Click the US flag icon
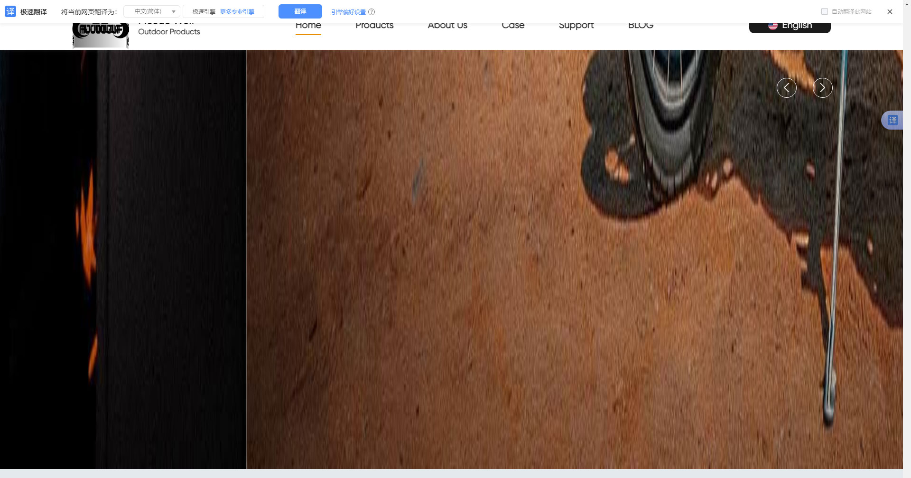Image resolution: width=911 pixels, height=478 pixels. (x=773, y=26)
